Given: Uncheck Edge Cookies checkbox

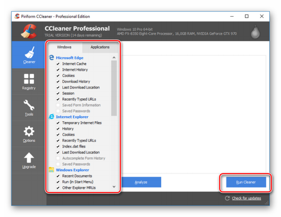Looking at the screenshot, I should (x=58, y=76).
